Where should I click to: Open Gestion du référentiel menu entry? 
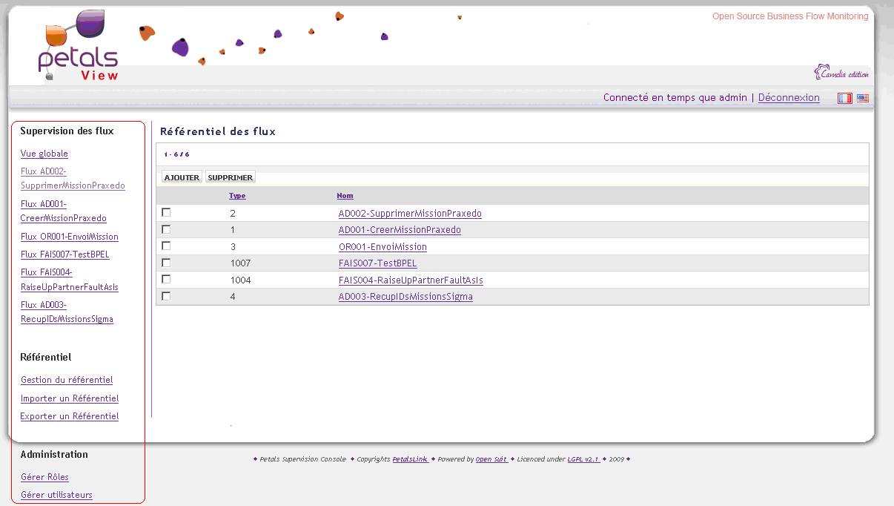(67, 380)
